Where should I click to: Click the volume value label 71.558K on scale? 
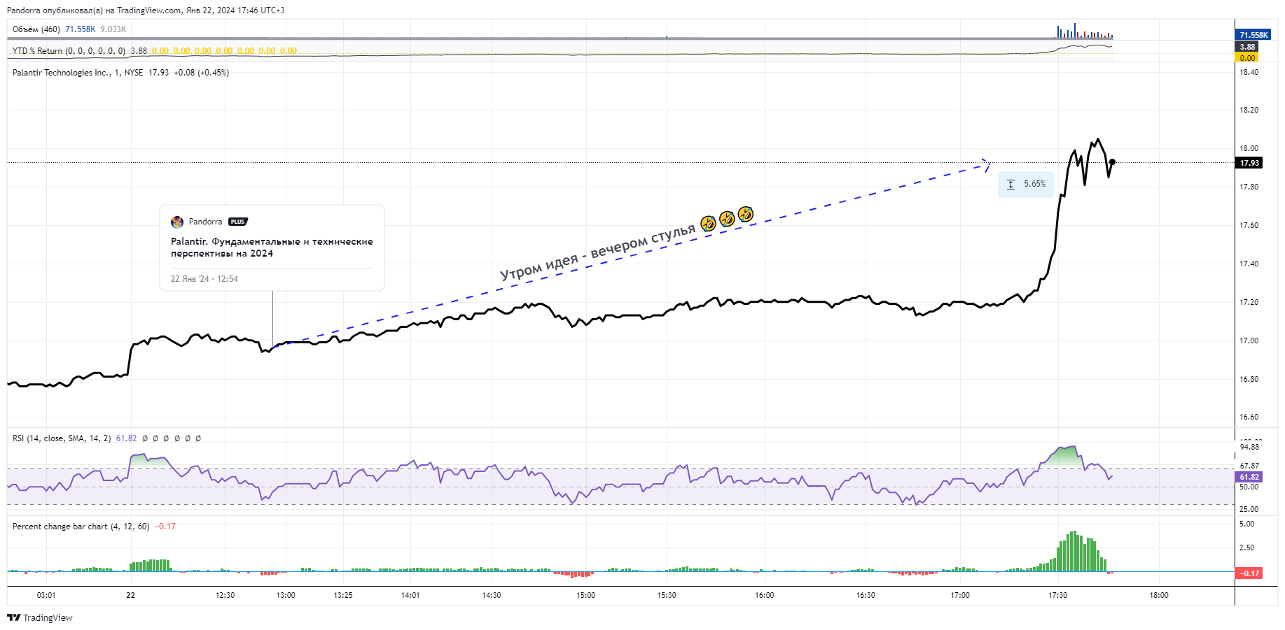(x=1253, y=35)
